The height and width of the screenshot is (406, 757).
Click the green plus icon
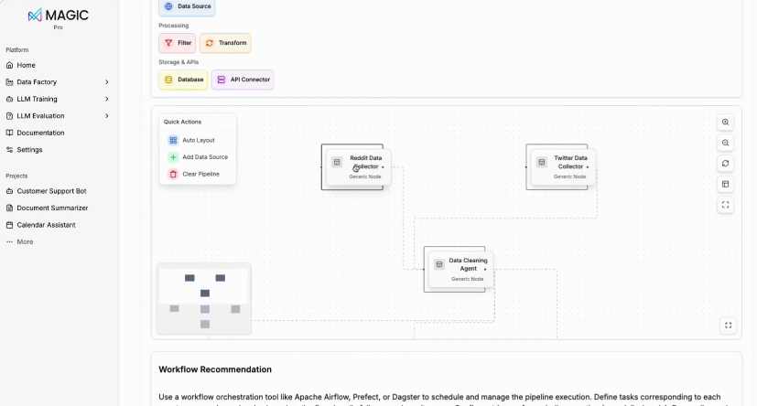click(x=173, y=157)
